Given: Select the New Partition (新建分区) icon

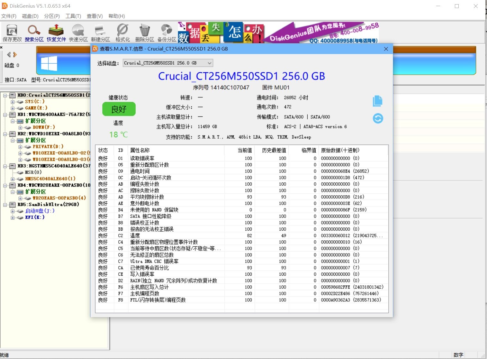Looking at the screenshot, I should coord(100,32).
